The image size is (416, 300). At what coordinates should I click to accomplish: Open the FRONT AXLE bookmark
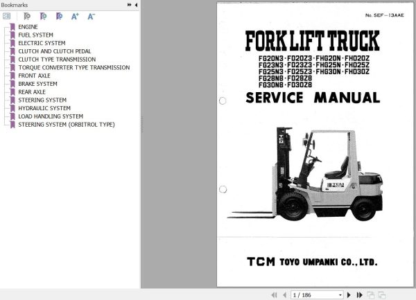click(34, 76)
